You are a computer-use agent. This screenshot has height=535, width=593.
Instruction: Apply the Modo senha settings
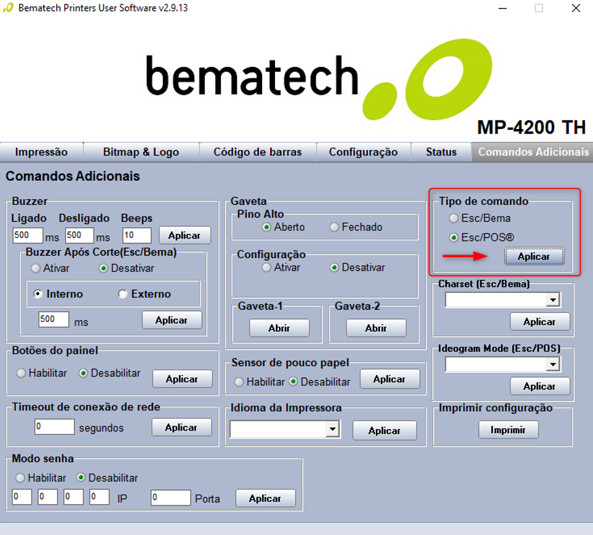[266, 498]
